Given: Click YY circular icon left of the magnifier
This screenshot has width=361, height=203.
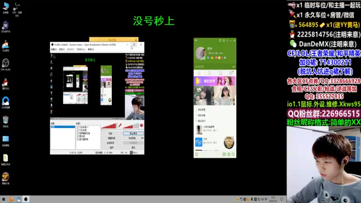Looking at the screenshot, I should (229, 154).
